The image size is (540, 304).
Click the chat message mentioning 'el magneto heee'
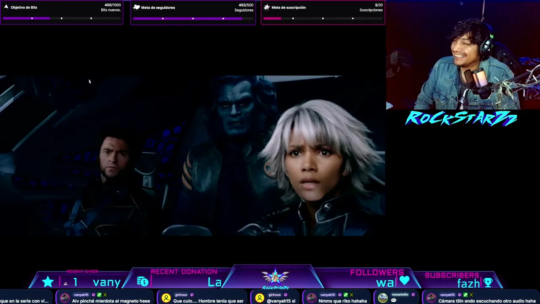pos(111,301)
